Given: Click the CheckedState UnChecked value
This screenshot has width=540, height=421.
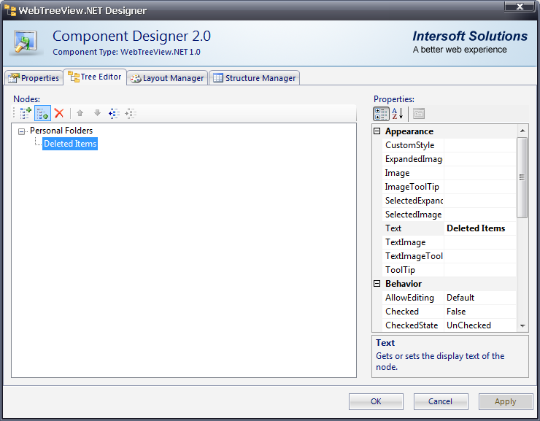Looking at the screenshot, I should tap(480, 325).
